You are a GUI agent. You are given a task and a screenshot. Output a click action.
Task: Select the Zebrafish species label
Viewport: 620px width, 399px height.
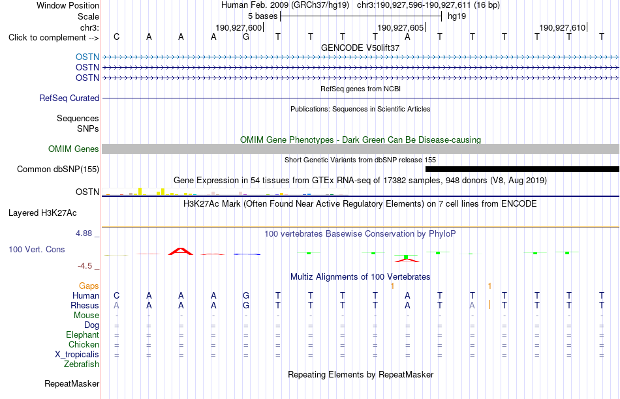pyautogui.click(x=82, y=364)
